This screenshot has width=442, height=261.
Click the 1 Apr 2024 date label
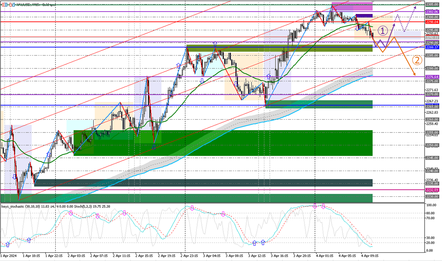(x=9, y=256)
